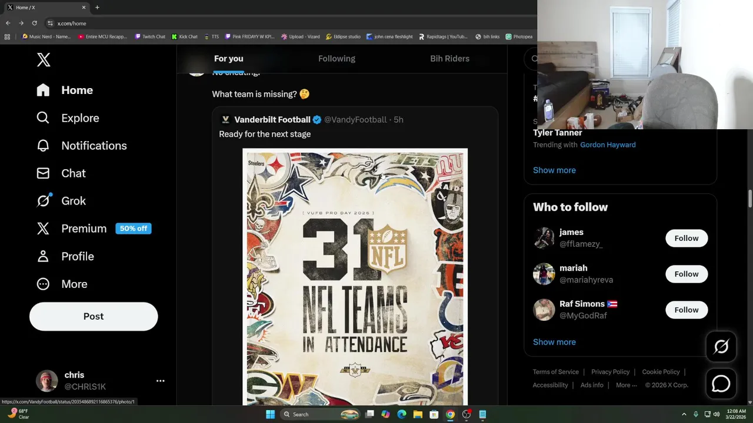753x423 pixels.
Task: Click the Vanderbilt Football verified badge
Action: [x=317, y=119]
